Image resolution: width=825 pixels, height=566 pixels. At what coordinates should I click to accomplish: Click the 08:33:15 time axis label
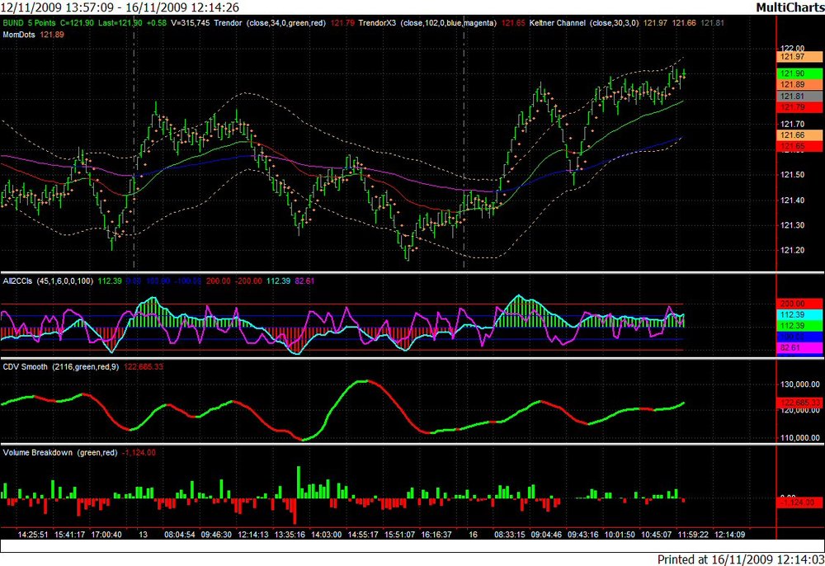pos(509,535)
